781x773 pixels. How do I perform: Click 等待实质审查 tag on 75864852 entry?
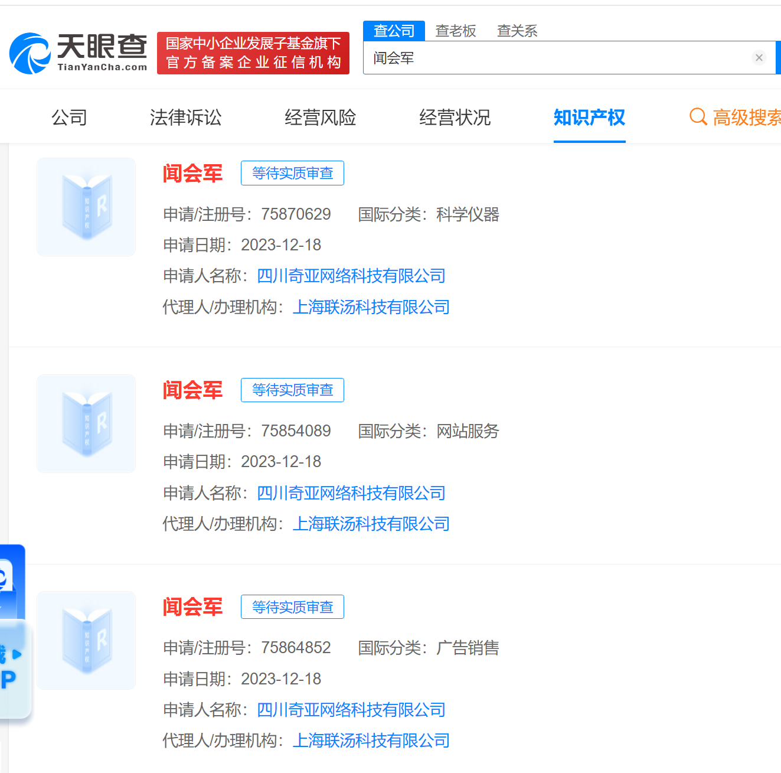(x=292, y=606)
